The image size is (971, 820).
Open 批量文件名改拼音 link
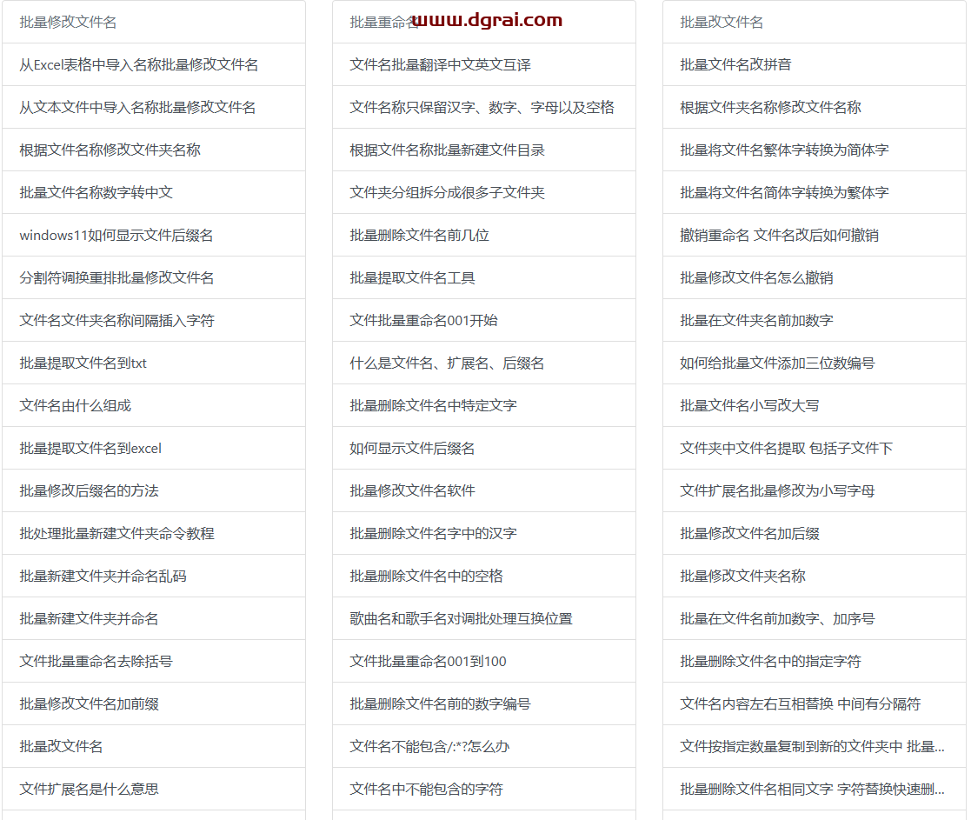[x=735, y=64]
